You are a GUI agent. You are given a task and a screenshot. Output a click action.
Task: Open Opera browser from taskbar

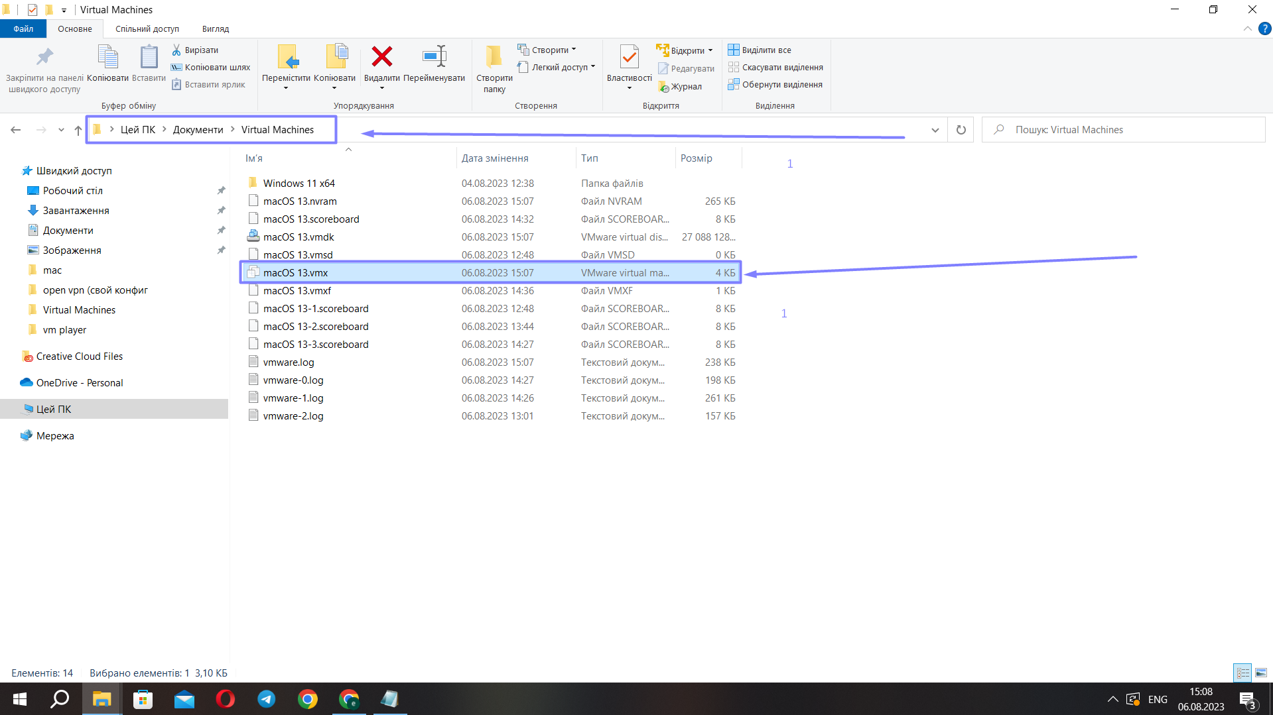pos(226,699)
